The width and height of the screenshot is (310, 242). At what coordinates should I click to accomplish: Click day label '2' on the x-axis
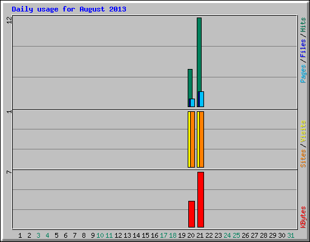pos(29,235)
